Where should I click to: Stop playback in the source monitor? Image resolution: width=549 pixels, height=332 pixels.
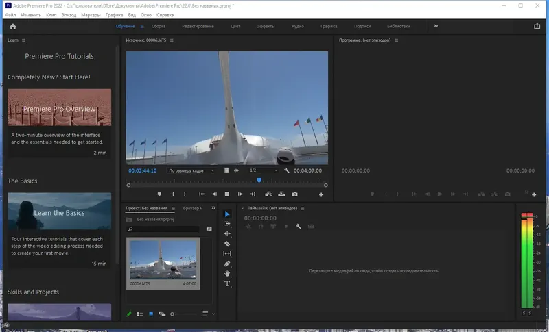click(227, 194)
